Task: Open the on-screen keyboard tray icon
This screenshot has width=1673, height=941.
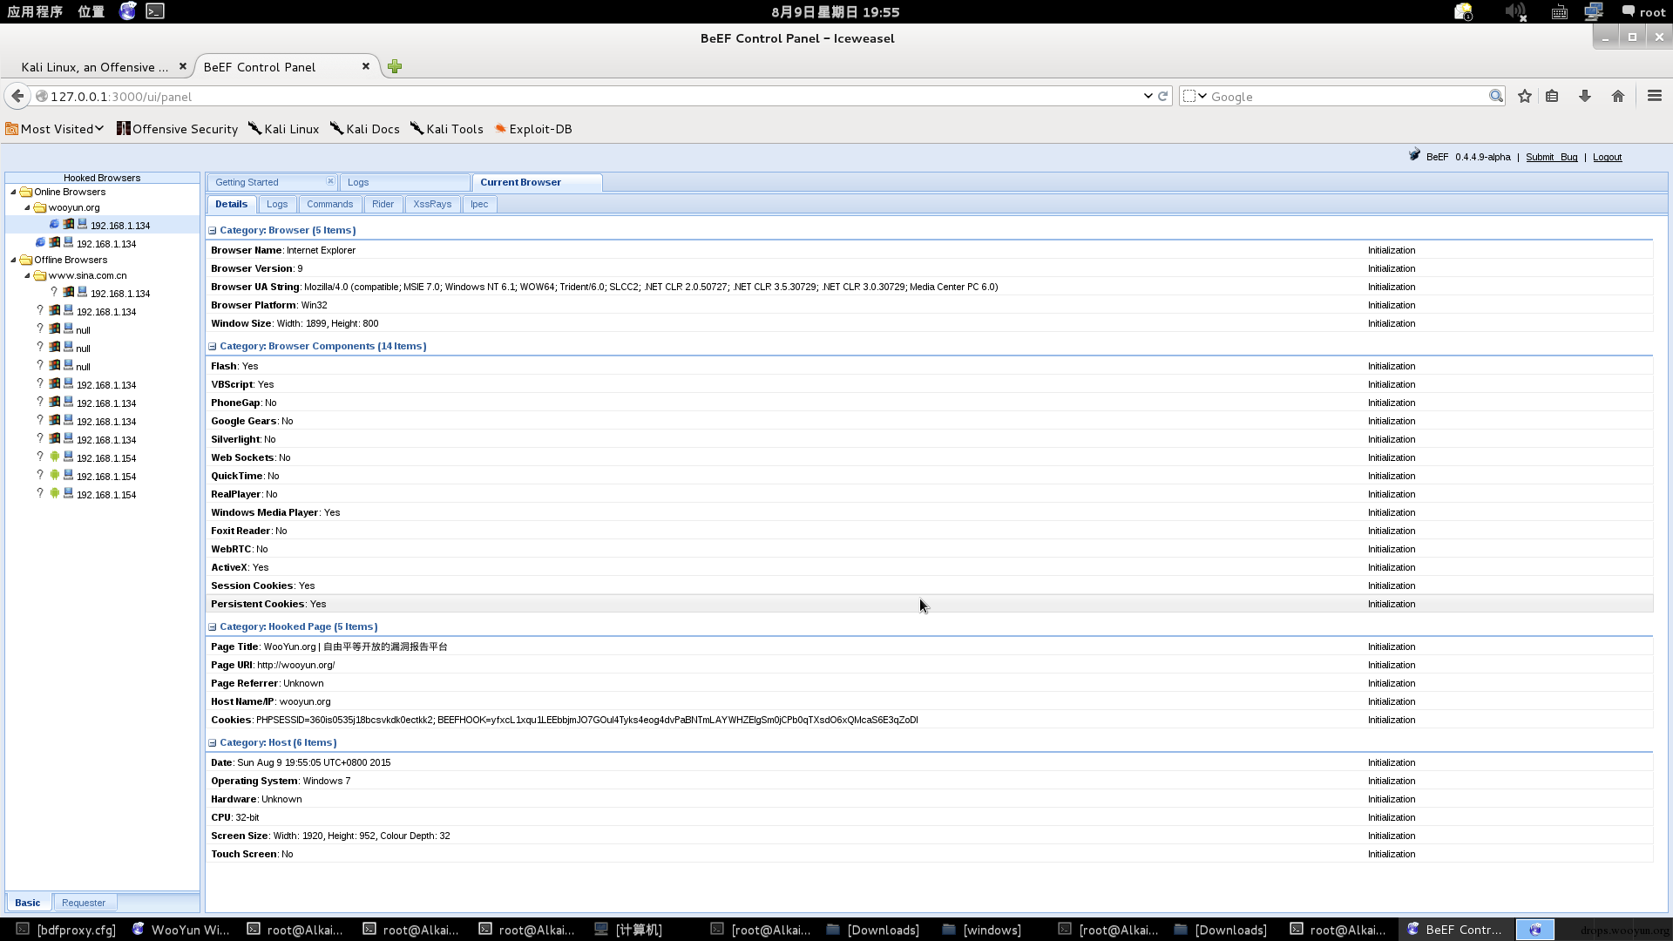Action: (x=1560, y=12)
